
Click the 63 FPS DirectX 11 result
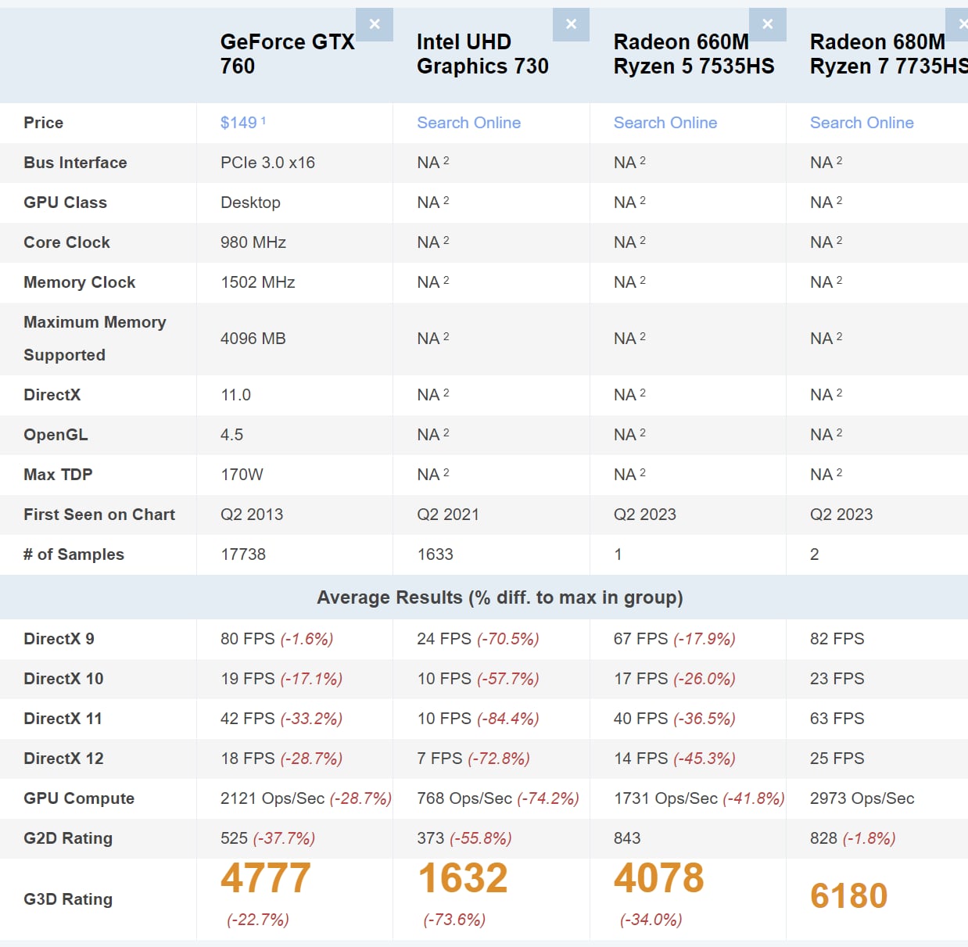coord(837,719)
